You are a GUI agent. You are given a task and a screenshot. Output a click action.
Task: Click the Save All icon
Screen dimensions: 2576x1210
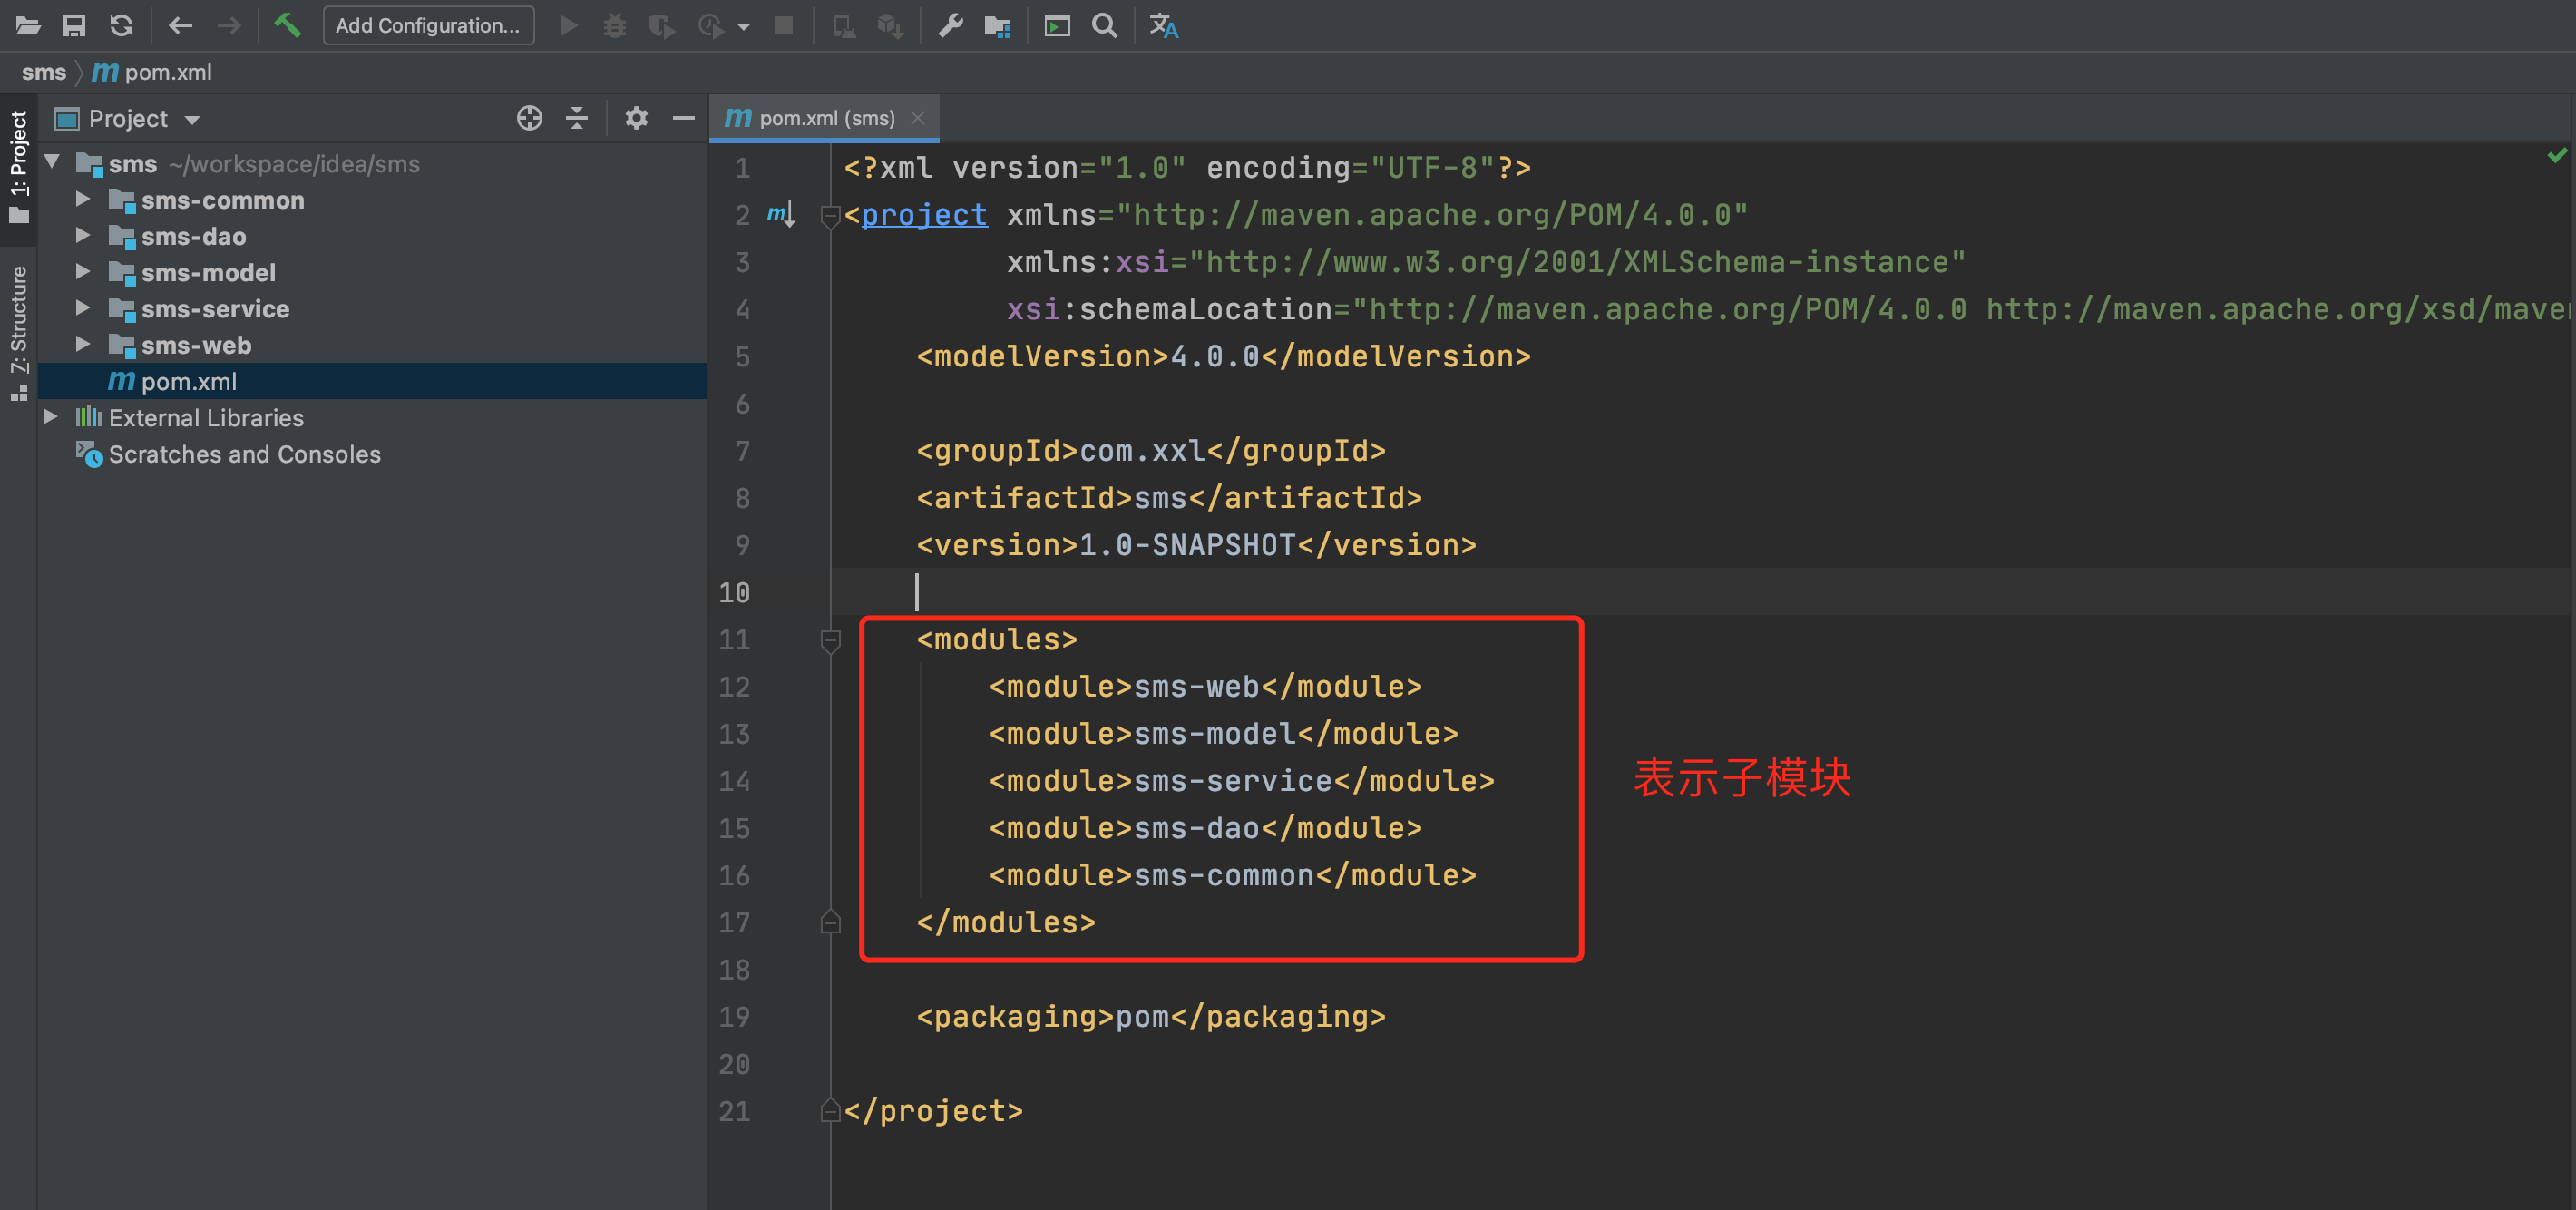point(74,25)
